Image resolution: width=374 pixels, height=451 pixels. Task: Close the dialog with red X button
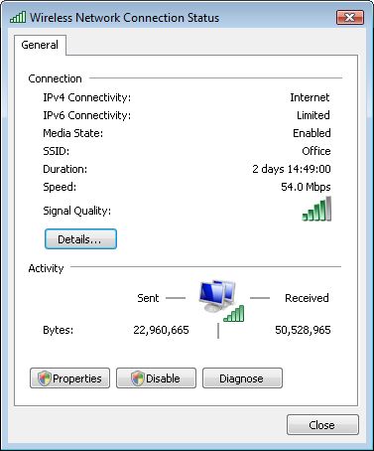(350, 17)
